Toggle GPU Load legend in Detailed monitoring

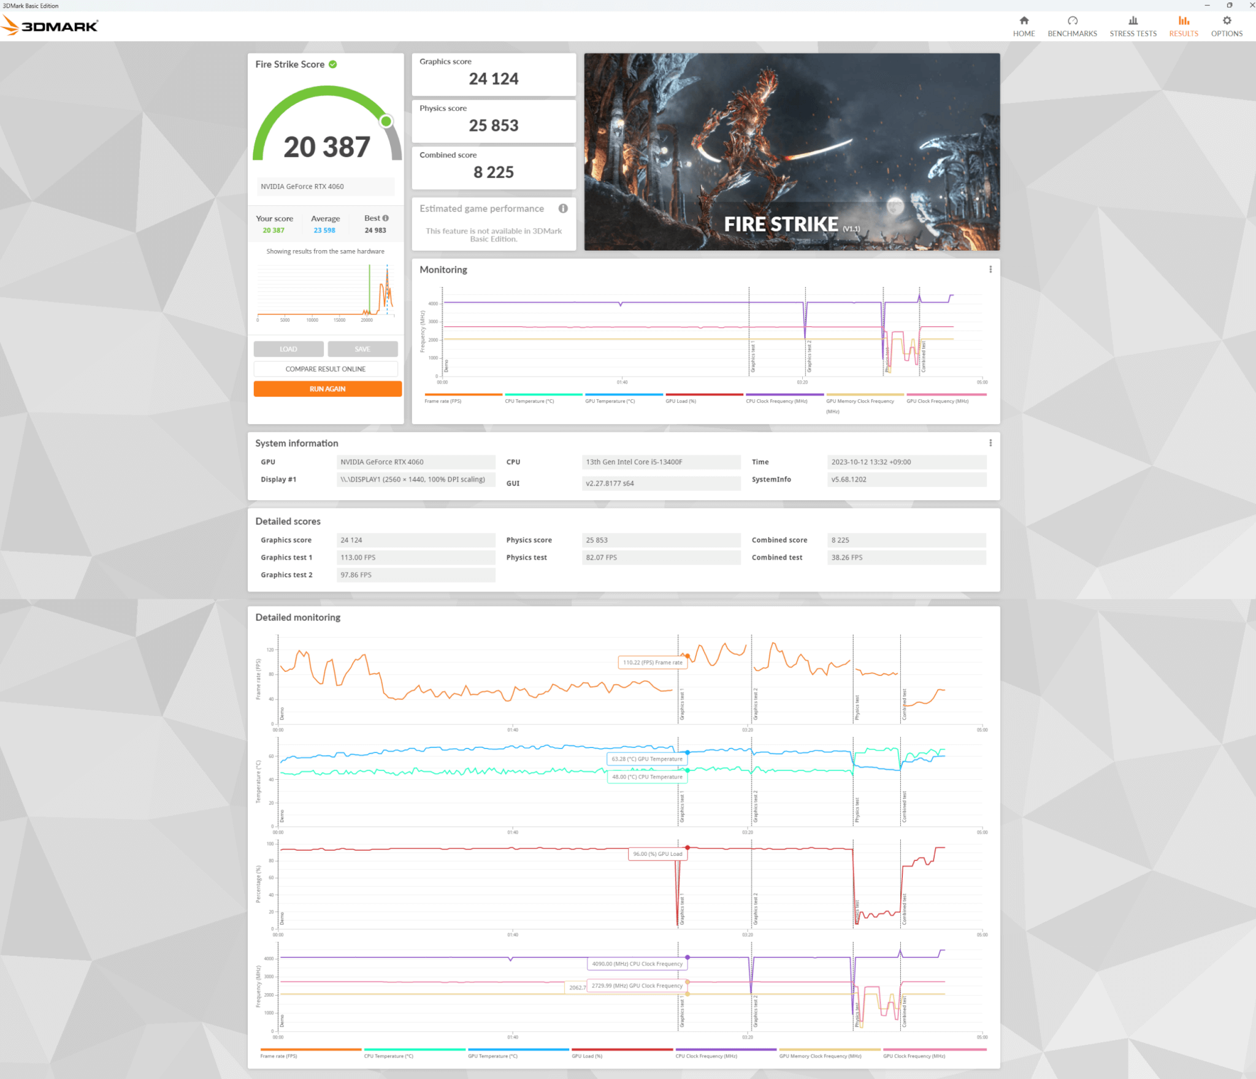622,1053
